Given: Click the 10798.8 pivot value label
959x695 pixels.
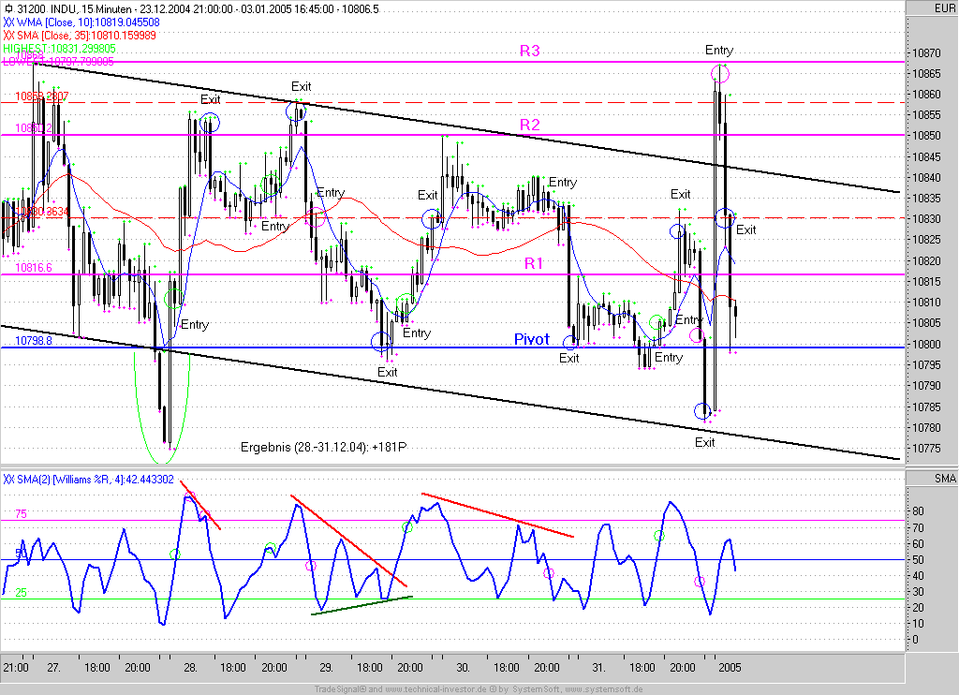Looking at the screenshot, I should click(34, 340).
